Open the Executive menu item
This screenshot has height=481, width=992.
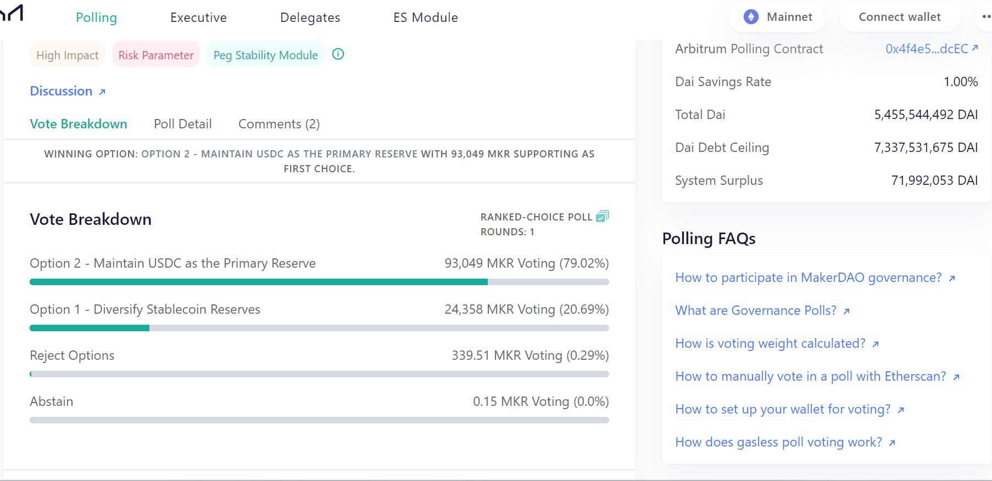[198, 18]
